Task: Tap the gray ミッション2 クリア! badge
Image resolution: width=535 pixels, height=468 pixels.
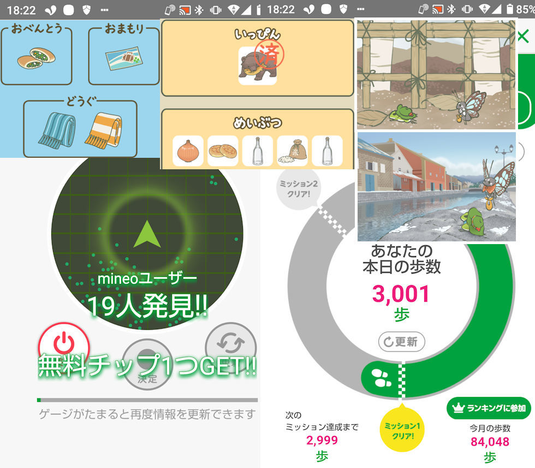Action: [x=299, y=188]
